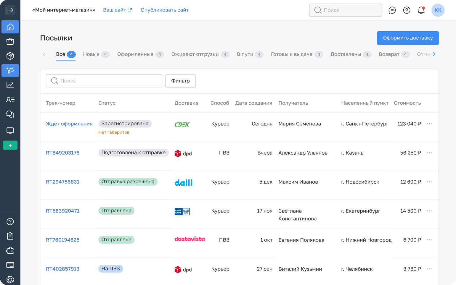Open the extensions puzzle icon in sidebar

10,251
